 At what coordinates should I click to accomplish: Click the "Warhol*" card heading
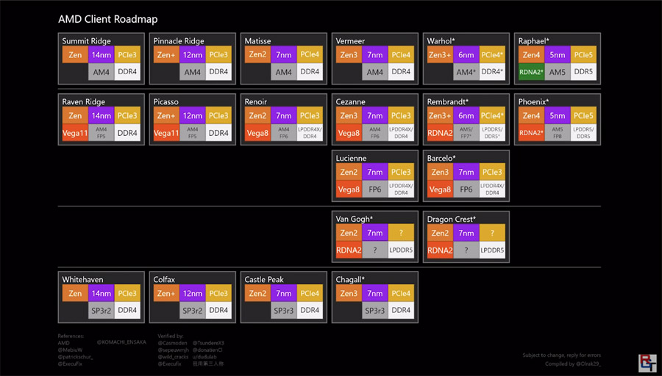[441, 41]
